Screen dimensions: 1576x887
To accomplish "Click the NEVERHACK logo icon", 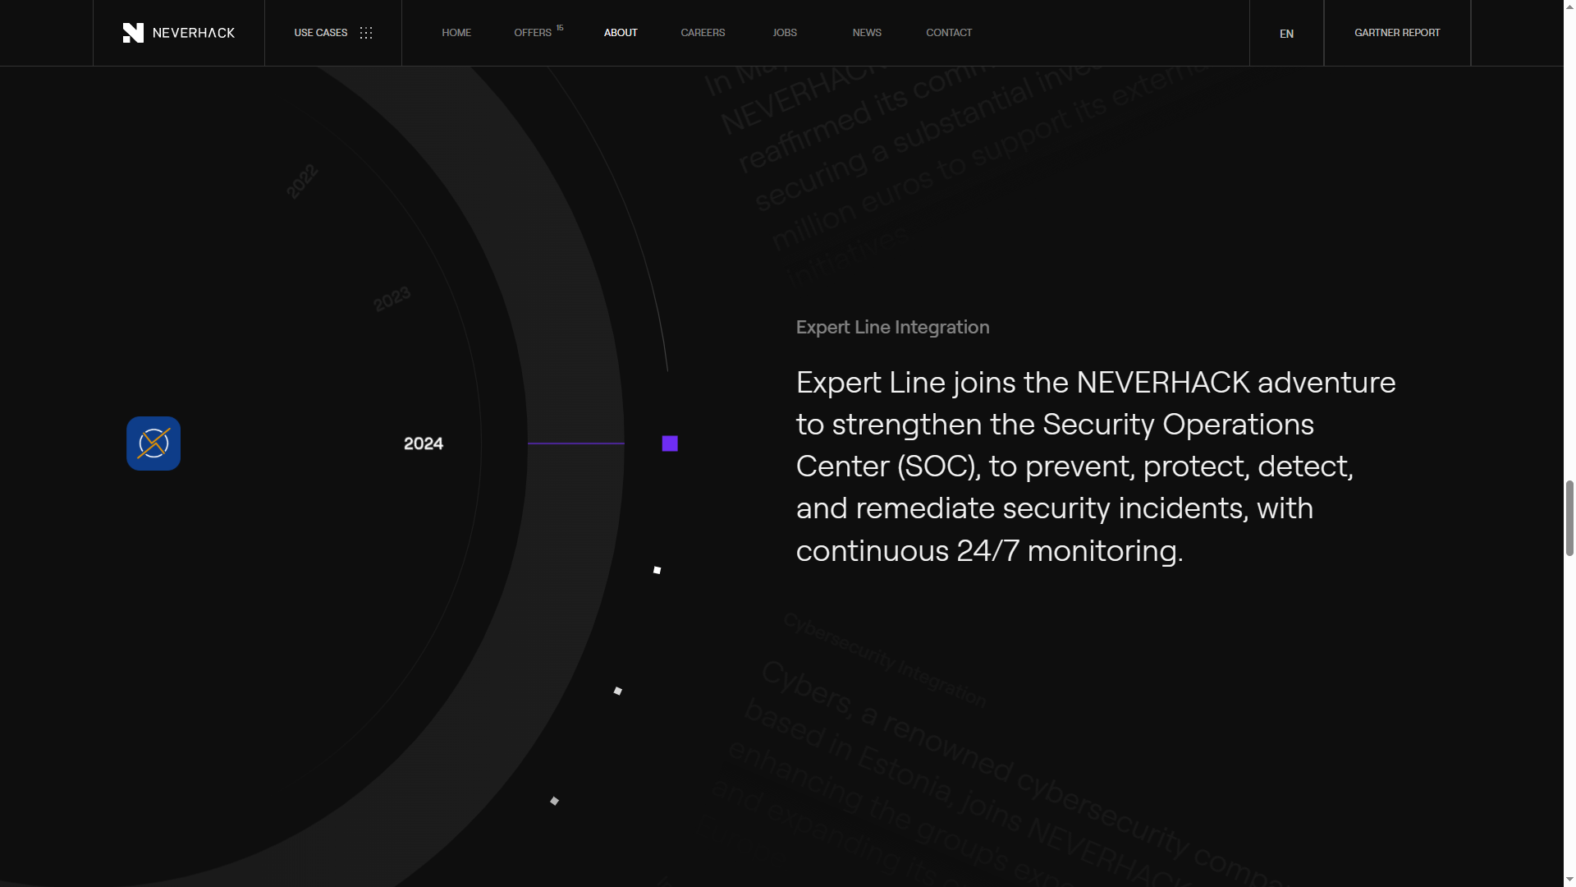I will (133, 33).
